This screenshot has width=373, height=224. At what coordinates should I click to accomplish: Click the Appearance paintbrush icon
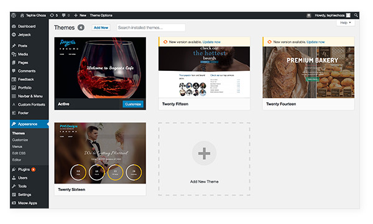tap(14, 124)
